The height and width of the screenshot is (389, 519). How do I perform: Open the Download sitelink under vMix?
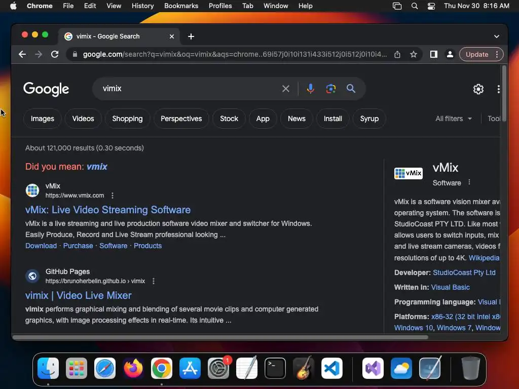[x=41, y=246]
